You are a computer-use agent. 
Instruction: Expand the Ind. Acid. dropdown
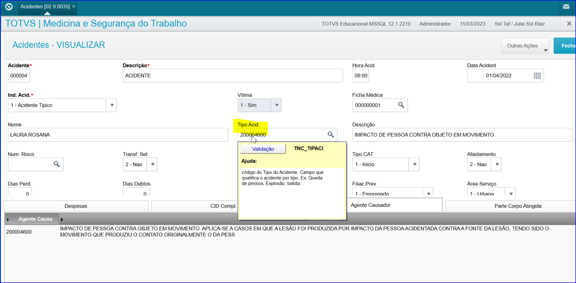[111, 106]
